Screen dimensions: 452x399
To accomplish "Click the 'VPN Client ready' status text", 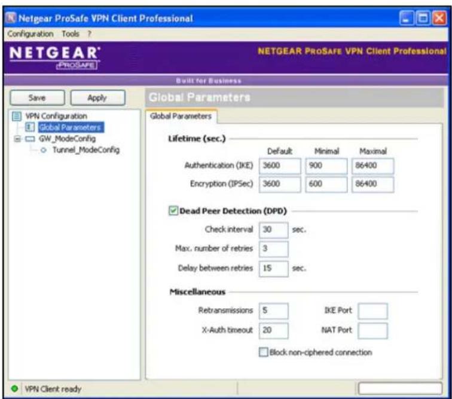I will (53, 389).
